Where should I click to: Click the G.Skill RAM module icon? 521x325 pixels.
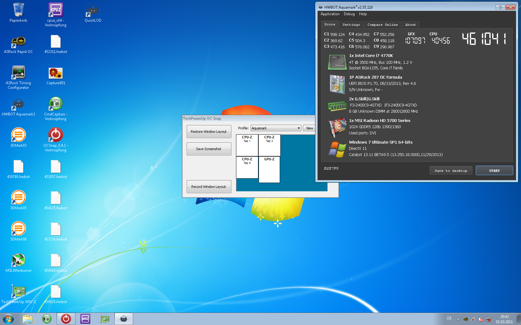click(x=337, y=106)
